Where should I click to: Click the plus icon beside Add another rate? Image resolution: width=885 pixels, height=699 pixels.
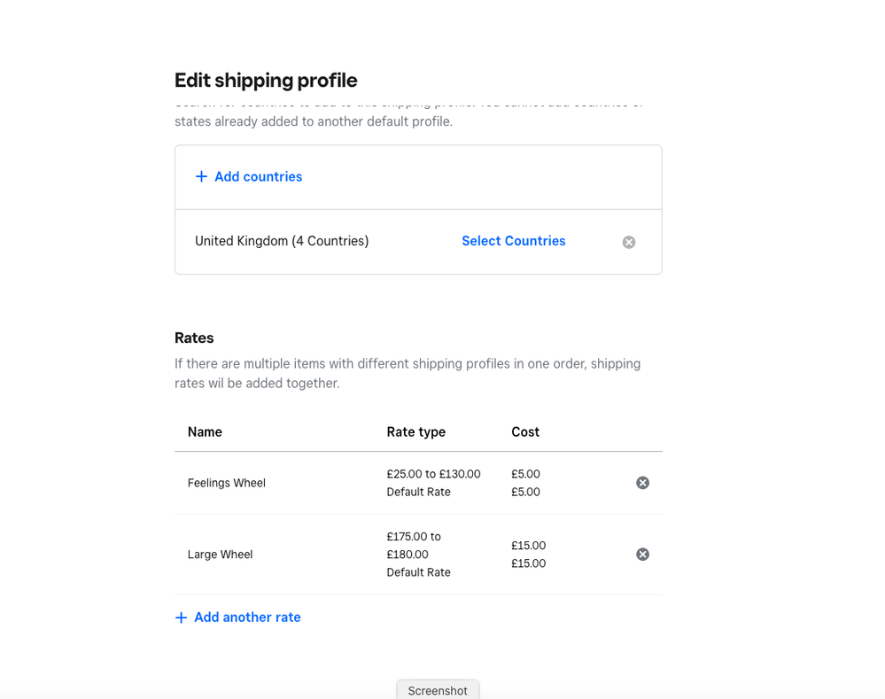(181, 617)
